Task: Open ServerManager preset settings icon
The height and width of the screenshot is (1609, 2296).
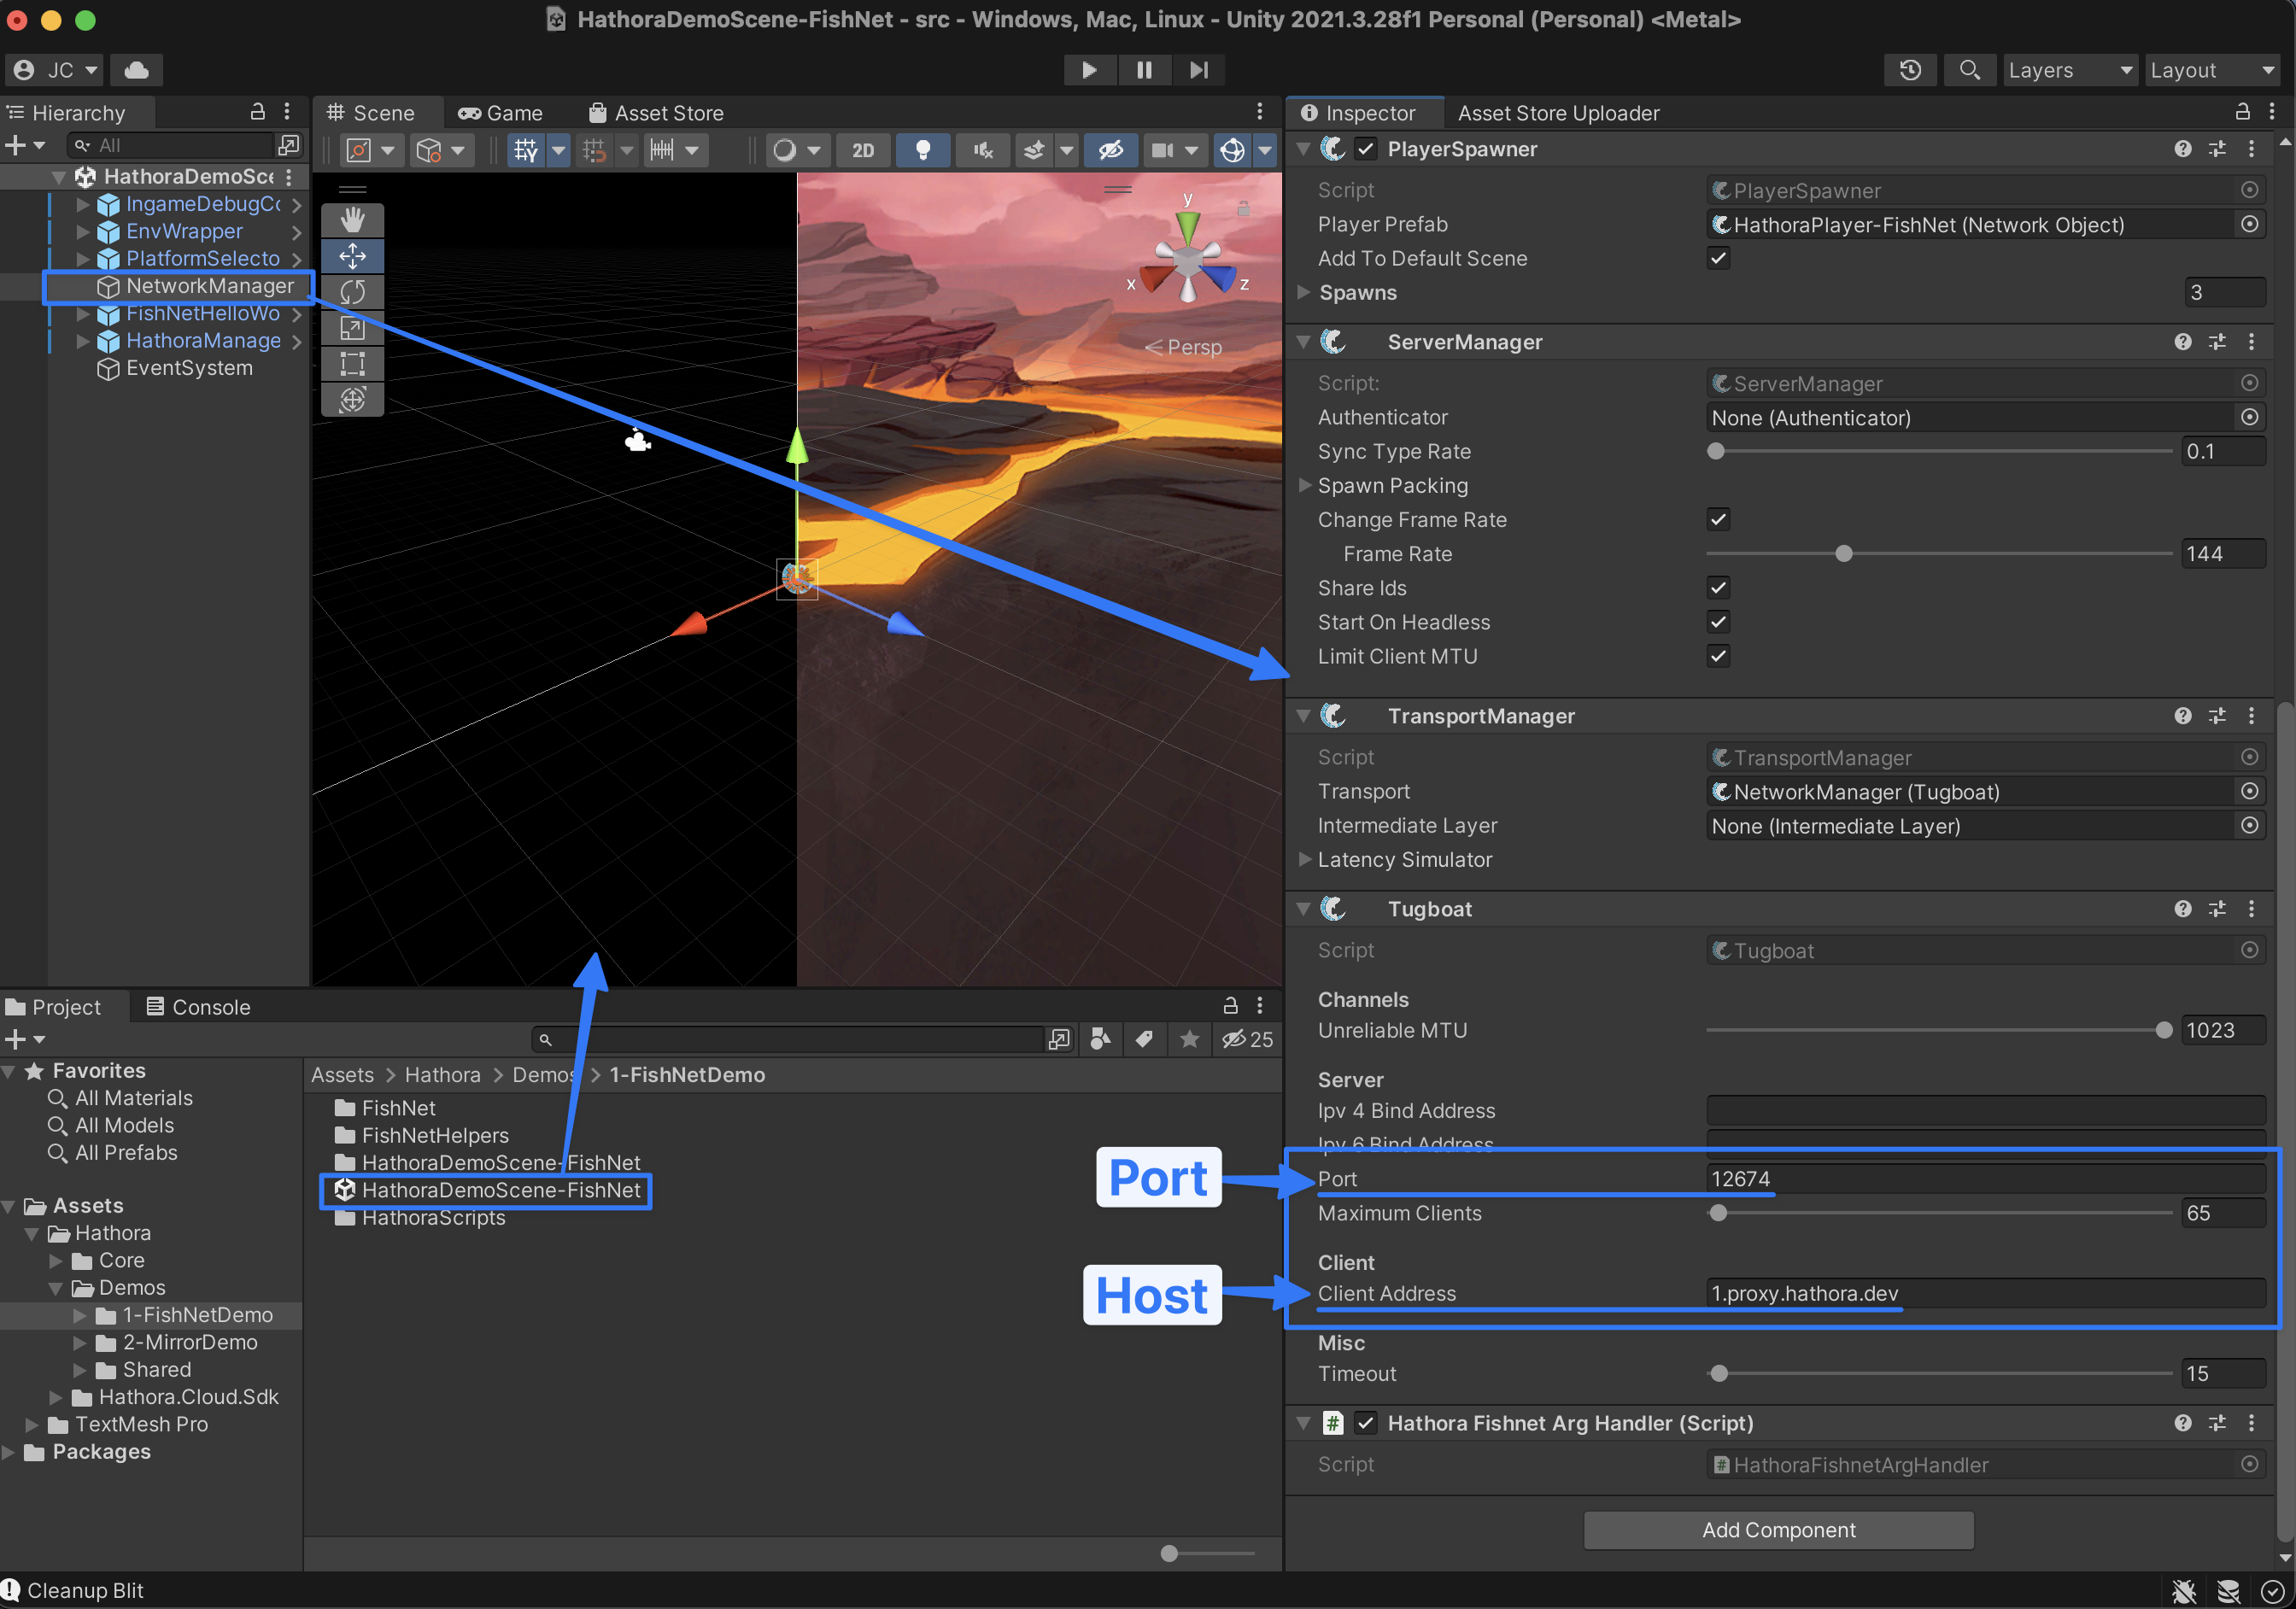Action: point(2217,342)
